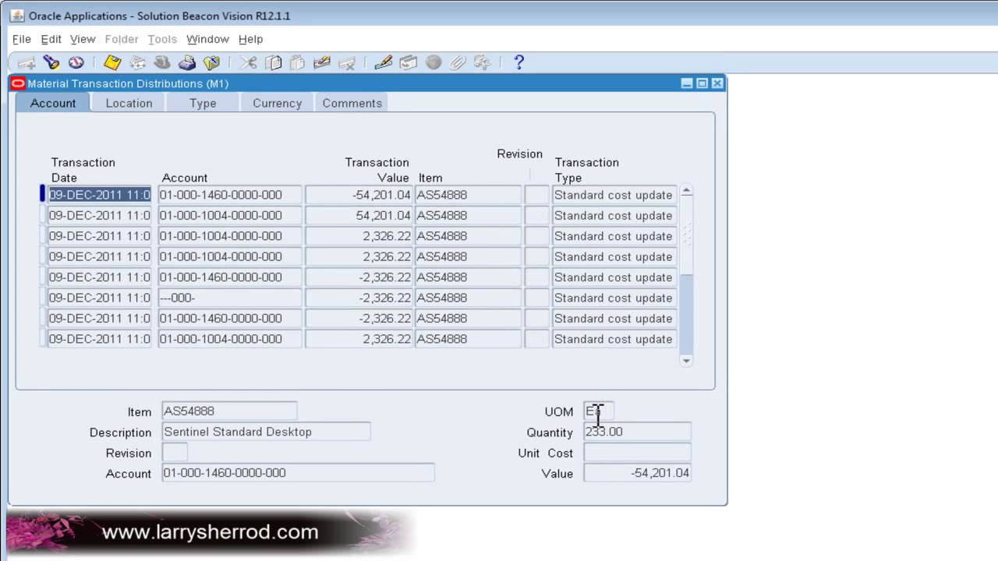
Task: Click the Zoom toolbar icon
Action: [x=408, y=63]
